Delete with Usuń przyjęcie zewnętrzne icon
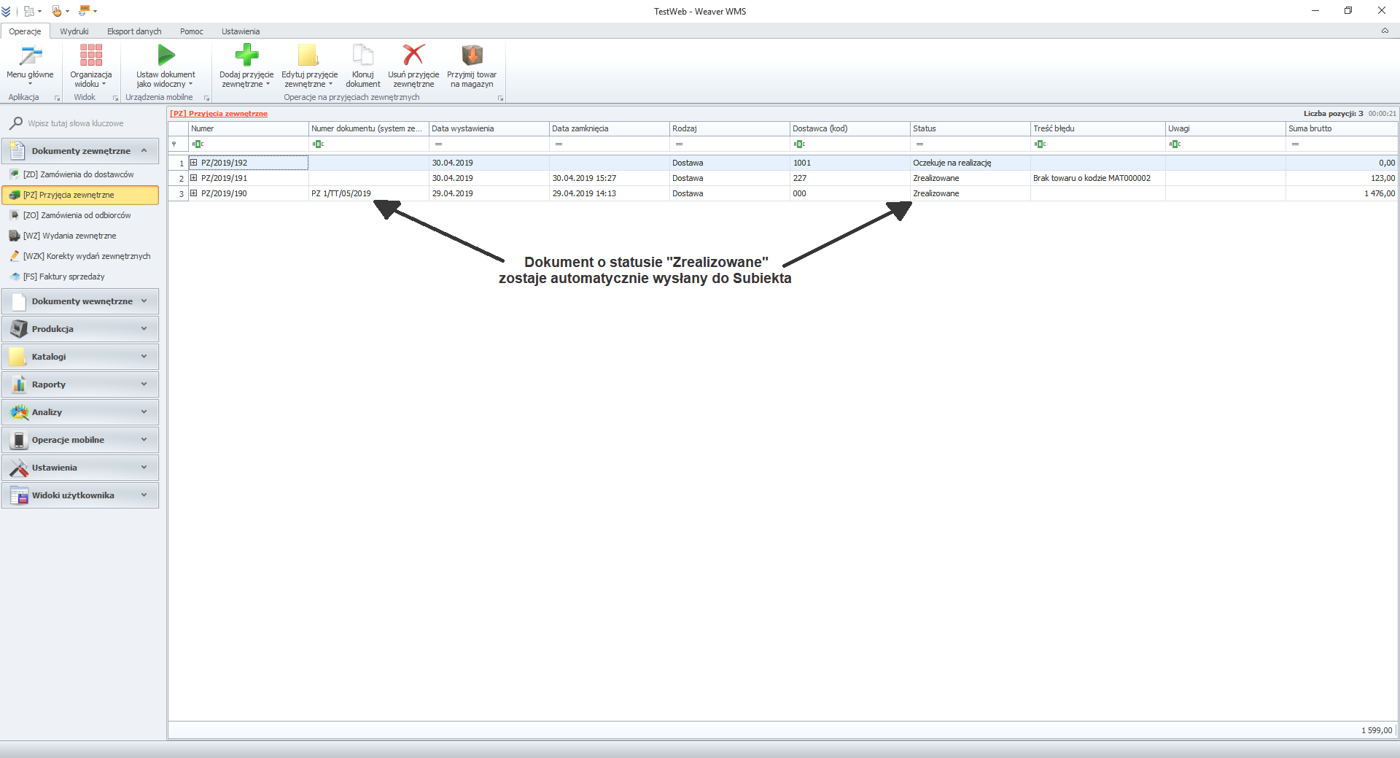1400x758 pixels. click(x=413, y=55)
